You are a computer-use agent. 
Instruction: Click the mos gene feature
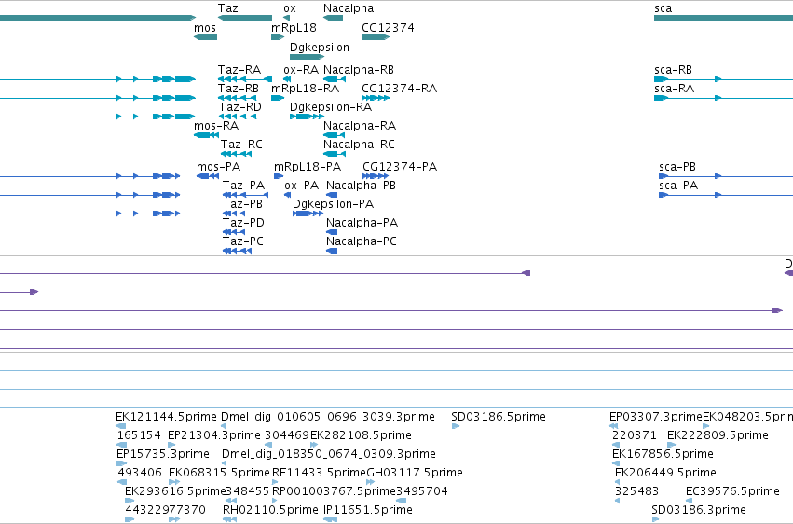pyautogui.click(x=205, y=37)
